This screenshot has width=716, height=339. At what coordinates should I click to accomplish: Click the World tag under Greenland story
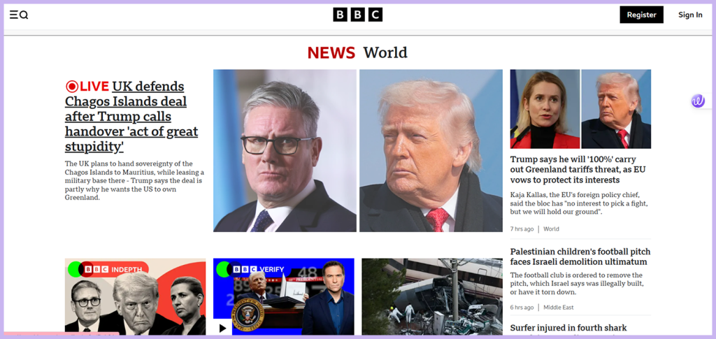(551, 229)
